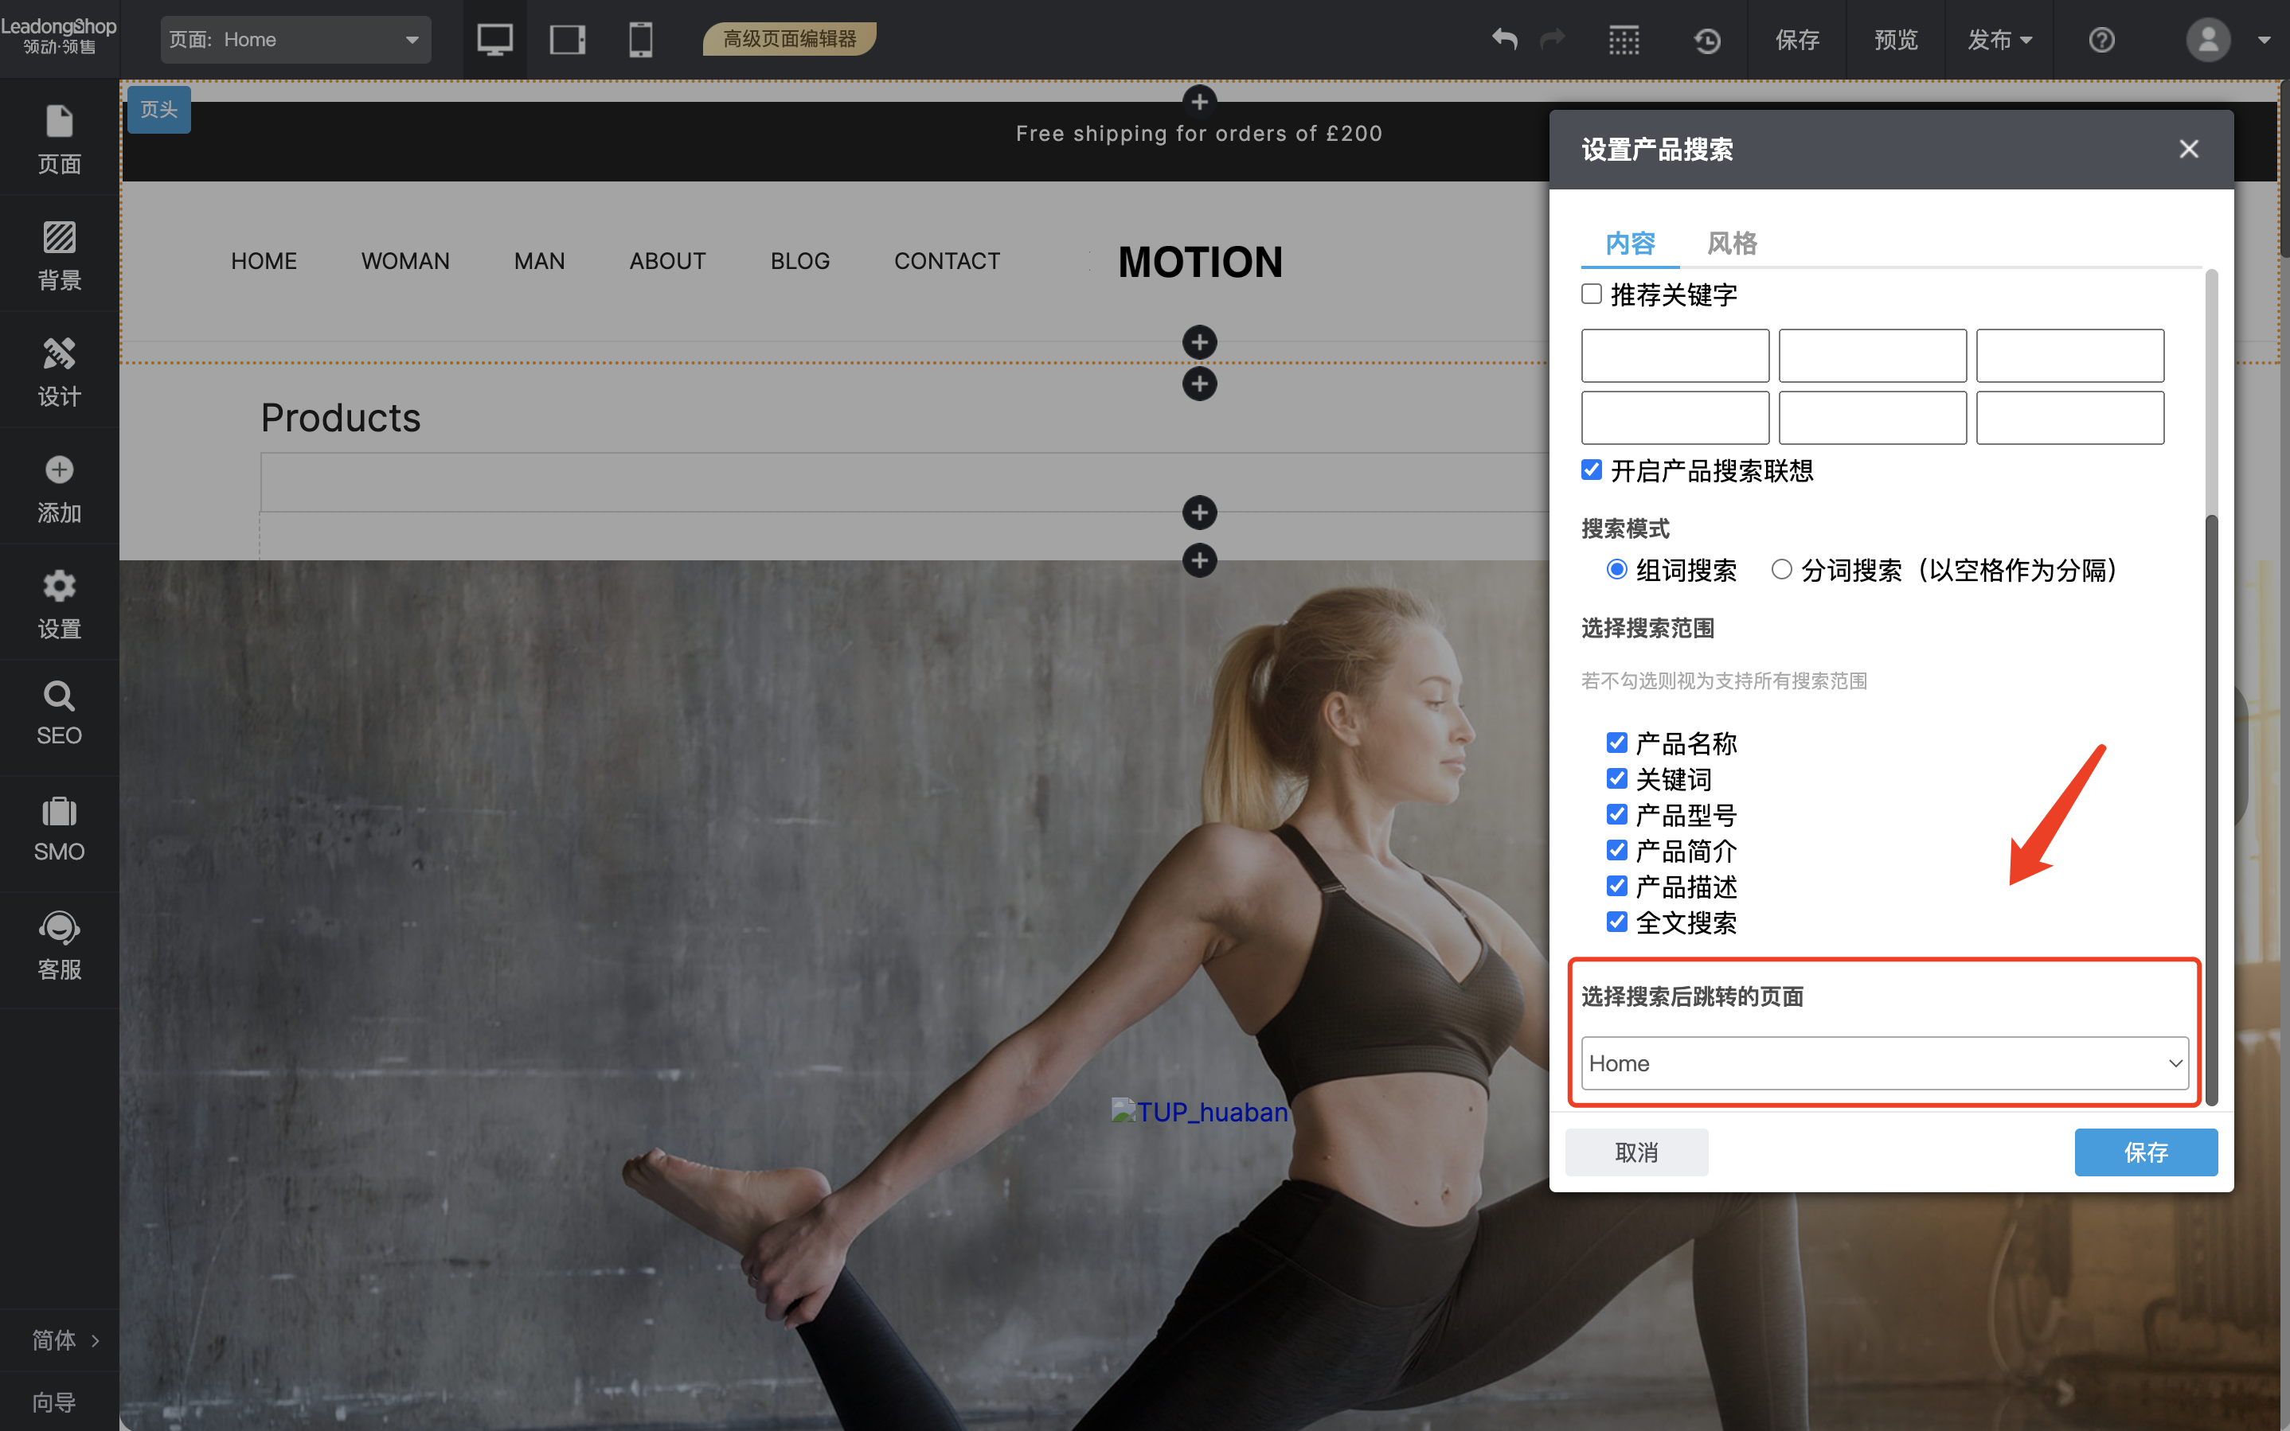The width and height of the screenshot is (2290, 1431).
Task: Expand the 发布 publish dropdown
Action: click(1999, 40)
